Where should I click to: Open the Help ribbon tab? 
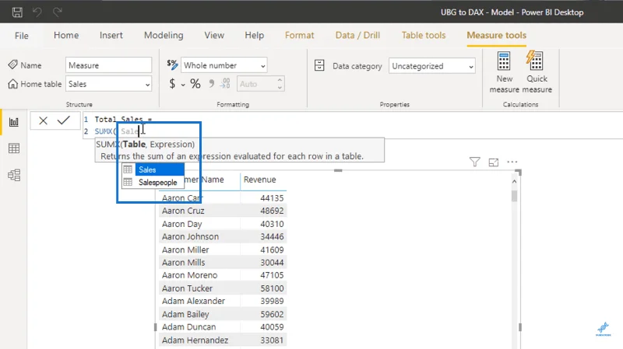(255, 35)
